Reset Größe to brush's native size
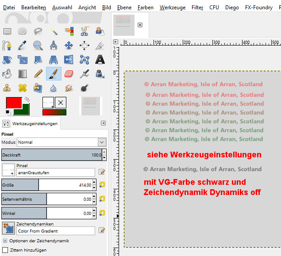The image size is (281, 256). [x=102, y=184]
